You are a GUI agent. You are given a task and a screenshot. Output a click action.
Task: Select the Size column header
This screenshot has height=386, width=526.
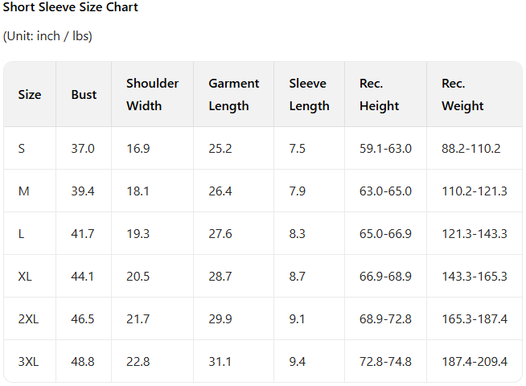point(30,95)
